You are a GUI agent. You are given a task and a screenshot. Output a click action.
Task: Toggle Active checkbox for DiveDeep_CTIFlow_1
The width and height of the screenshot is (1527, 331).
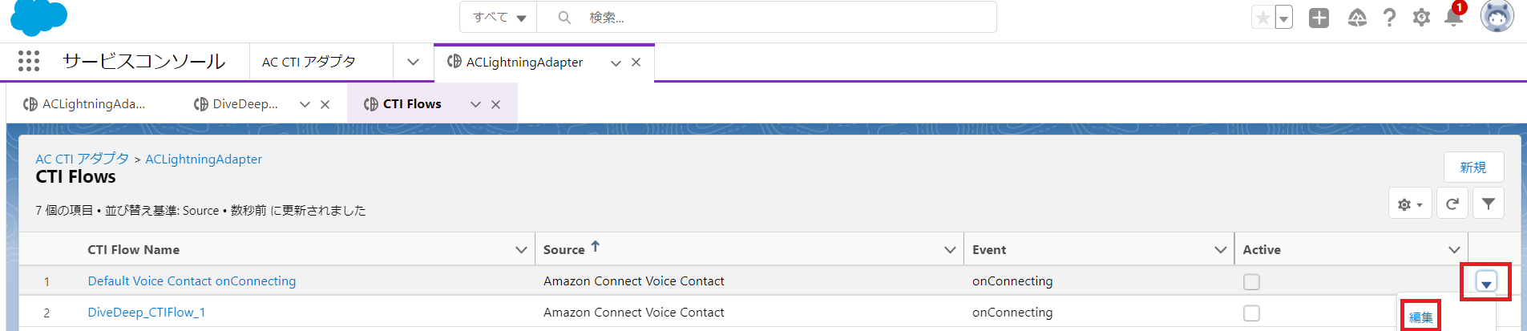point(1251,313)
